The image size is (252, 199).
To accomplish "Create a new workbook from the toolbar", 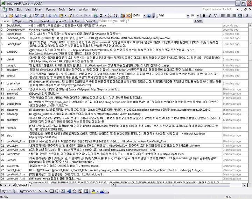I will pos(5,16).
